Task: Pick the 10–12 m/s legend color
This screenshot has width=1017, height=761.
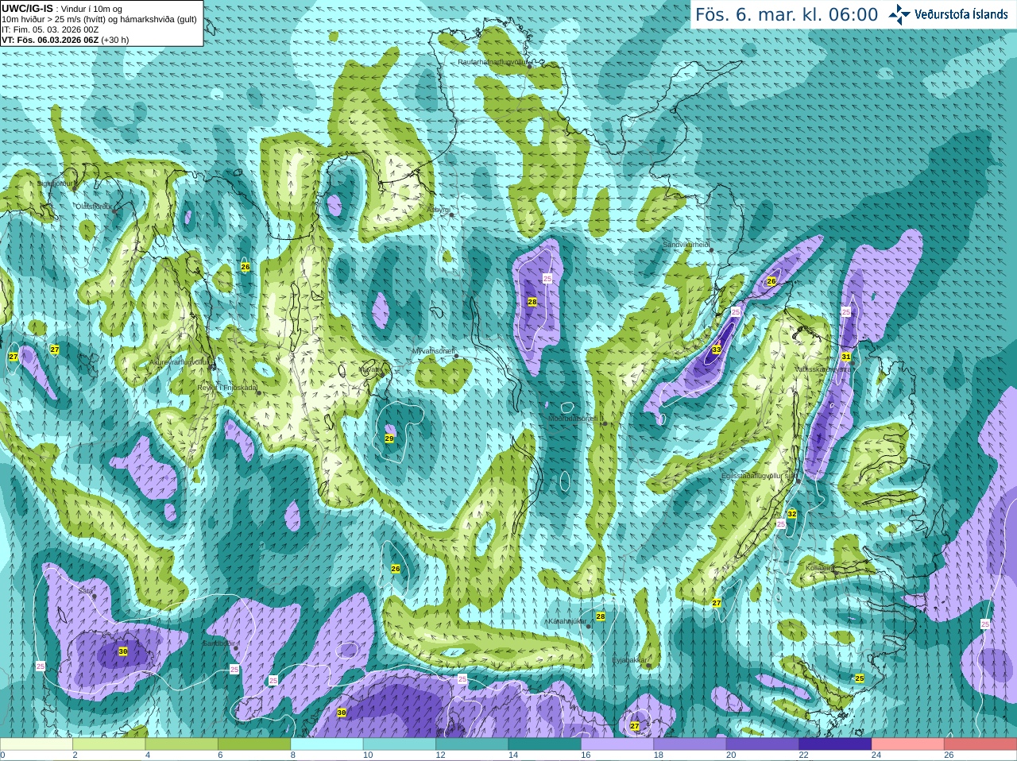Action: coord(400,744)
